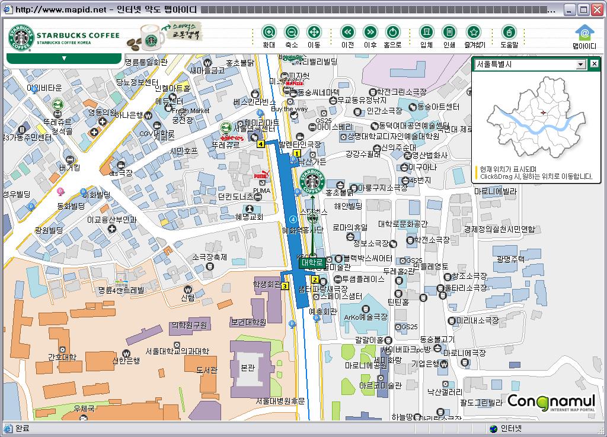Viewport: 607px width, 437px height.
Task: Close the Seoul overview minimap panel
Action: click(594, 64)
